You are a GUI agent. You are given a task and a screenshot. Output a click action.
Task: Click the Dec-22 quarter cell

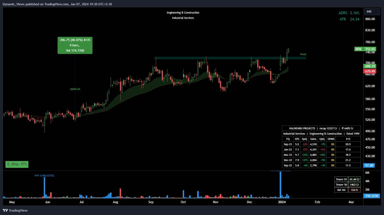[288, 160]
